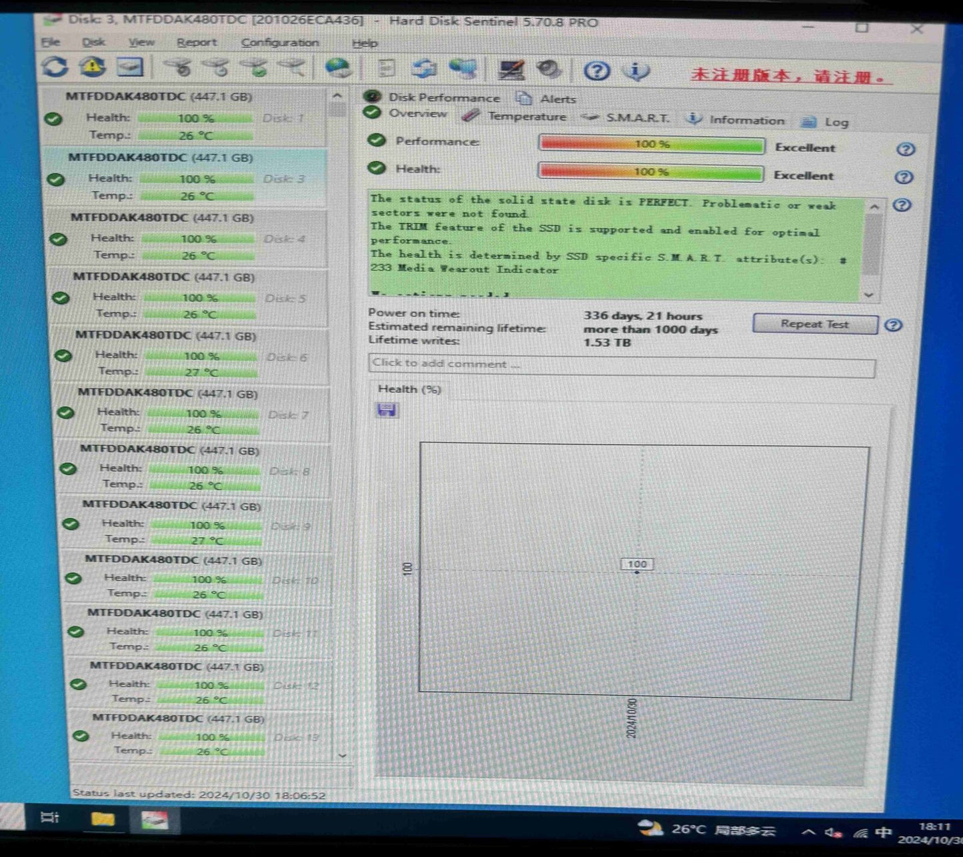Select Disk 7 entry in disk list

pyautogui.click(x=193, y=411)
